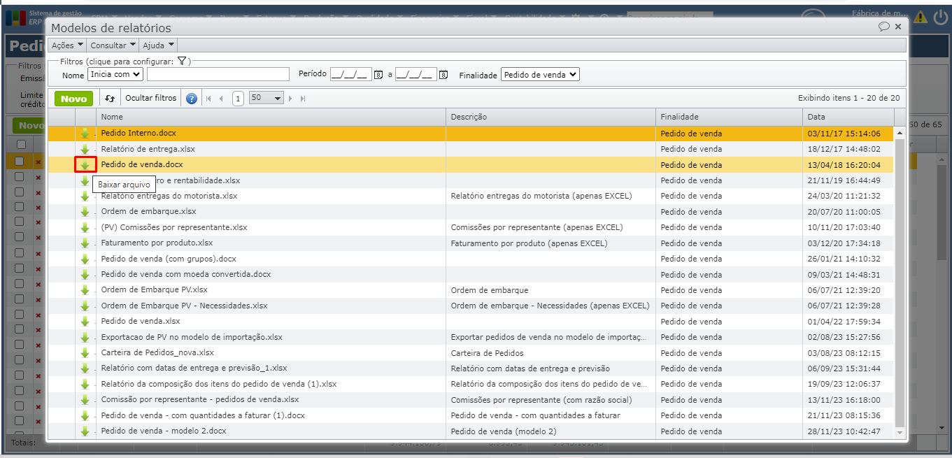The image size is (952, 458).
Task: Click the Nome filter text field
Action: (x=218, y=74)
